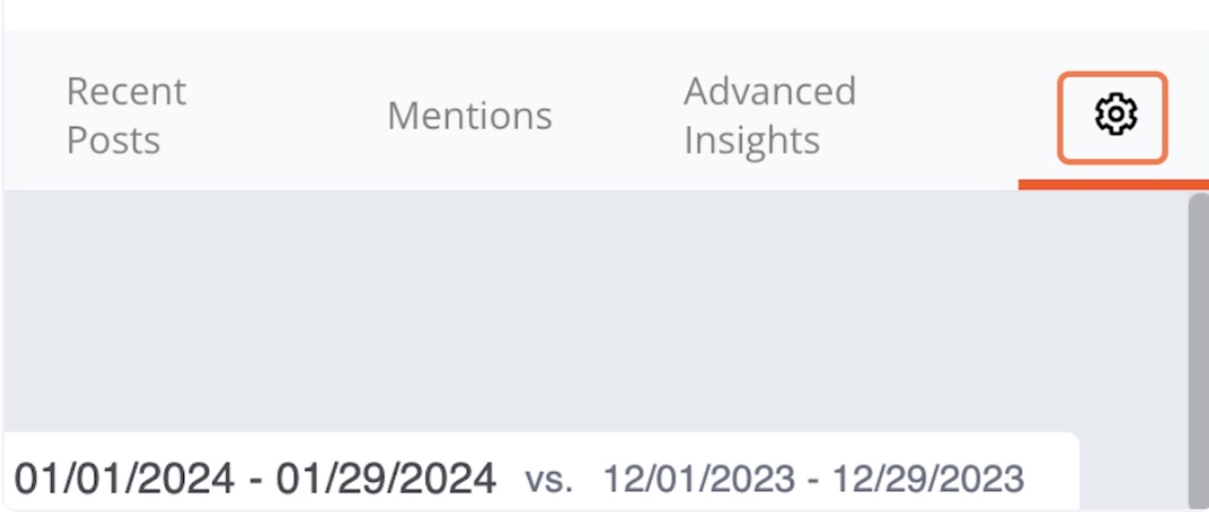
Task: Click the orange border around the gear
Action: point(1112,74)
